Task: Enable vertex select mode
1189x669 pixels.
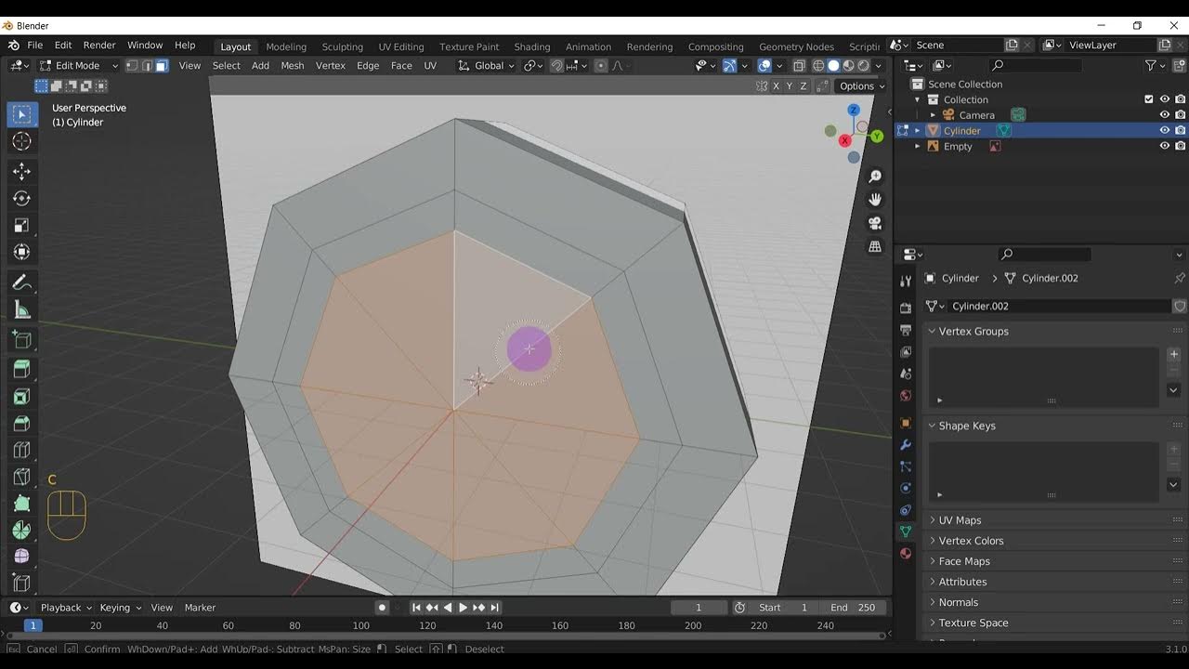Action: pyautogui.click(x=132, y=66)
